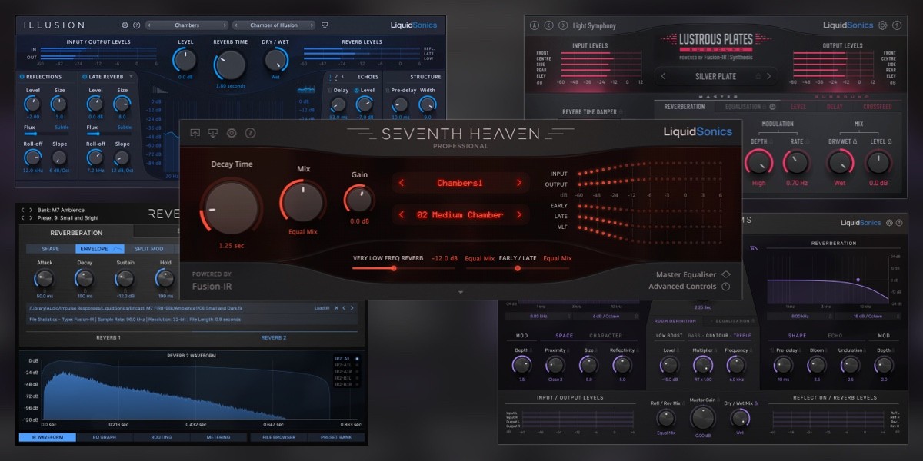Toggle Reflections power button in Illusion
Screen dimensions: 923x461
point(23,77)
